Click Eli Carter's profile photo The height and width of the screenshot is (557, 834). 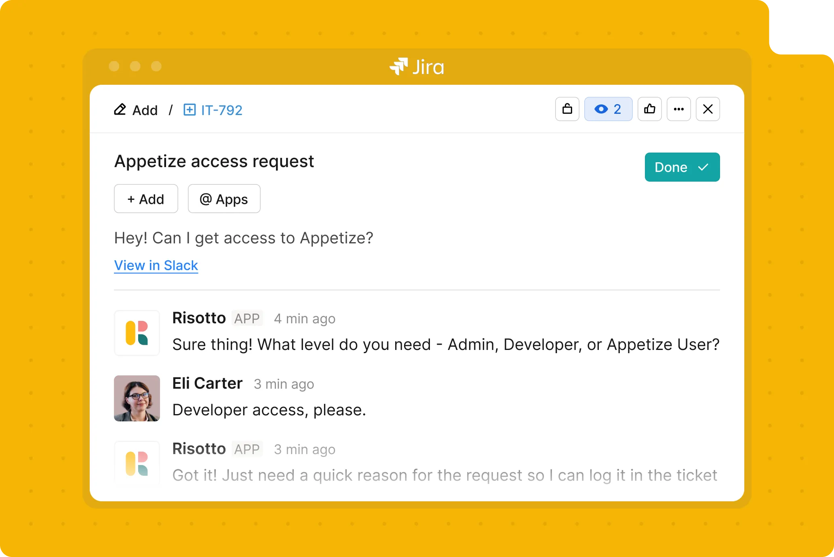tap(137, 398)
